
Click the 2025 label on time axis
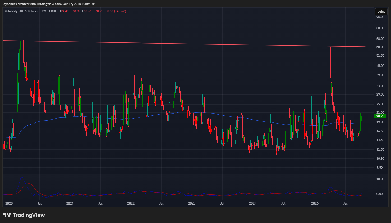(x=315, y=203)
